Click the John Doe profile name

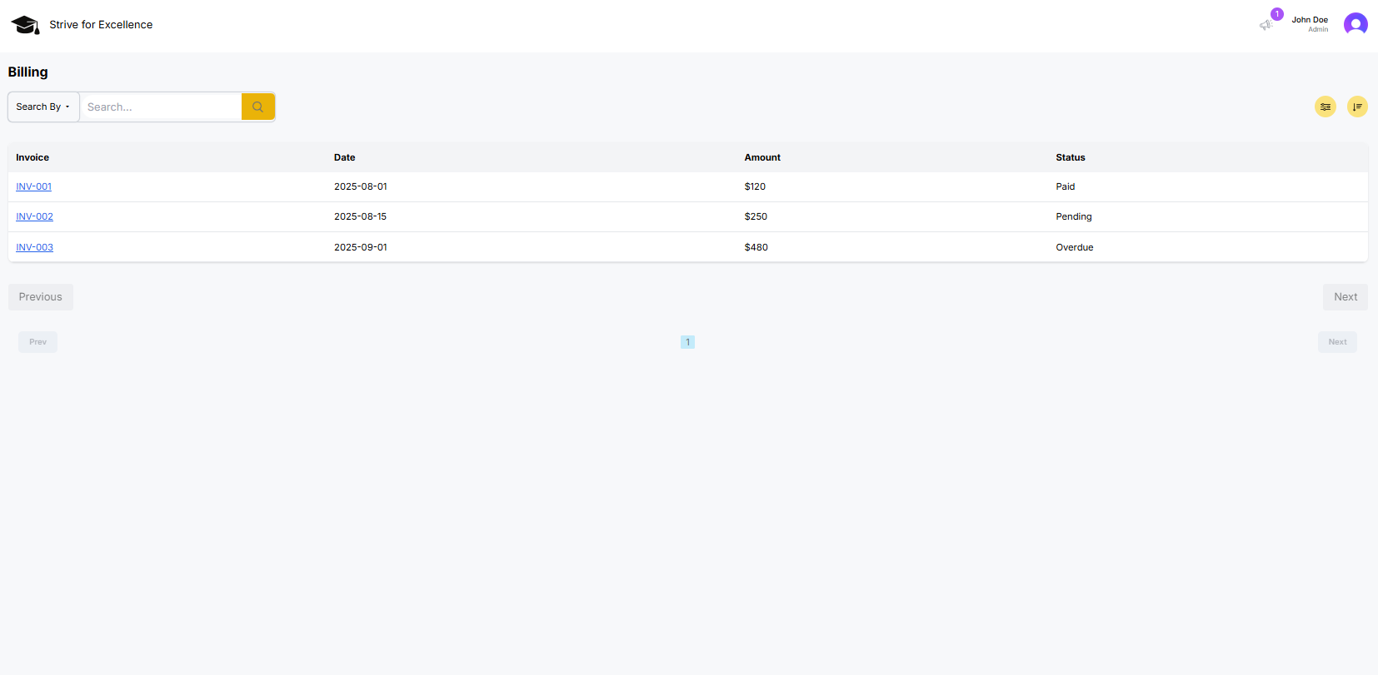point(1309,20)
